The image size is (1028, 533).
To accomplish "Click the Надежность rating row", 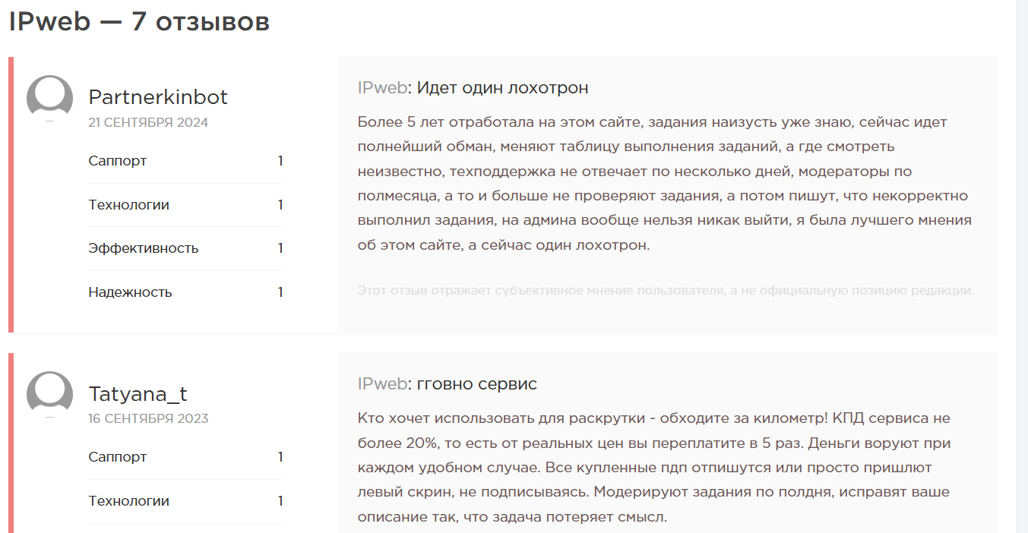I will pos(185,292).
